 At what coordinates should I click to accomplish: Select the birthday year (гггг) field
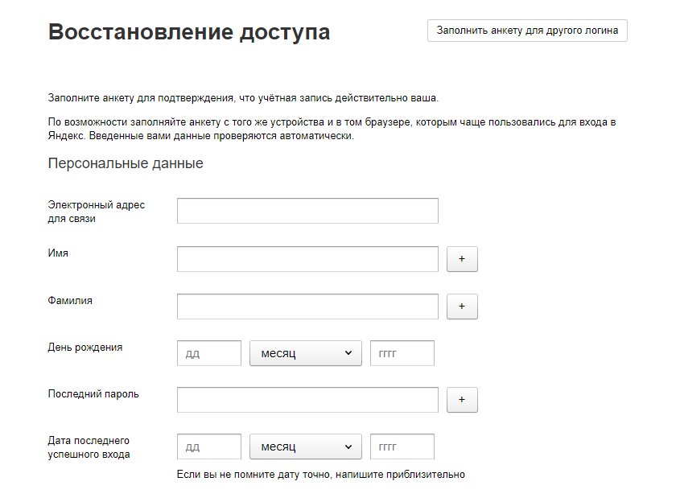(402, 353)
